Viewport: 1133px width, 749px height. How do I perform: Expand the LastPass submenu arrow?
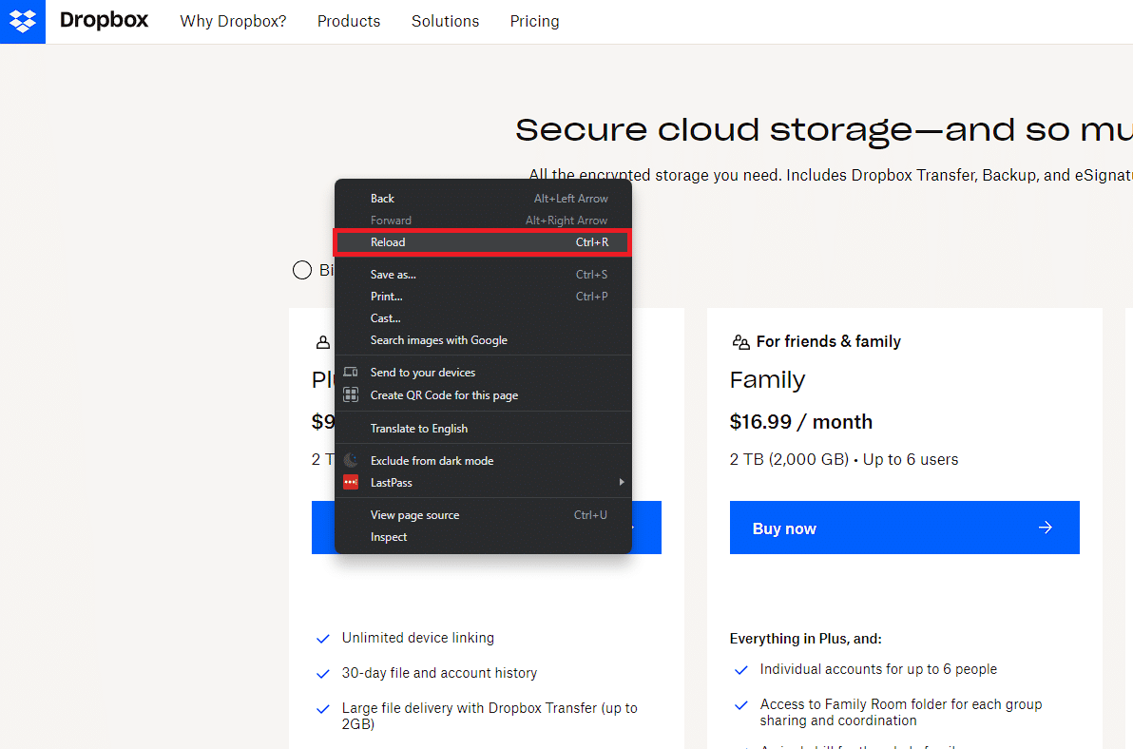[x=622, y=482]
